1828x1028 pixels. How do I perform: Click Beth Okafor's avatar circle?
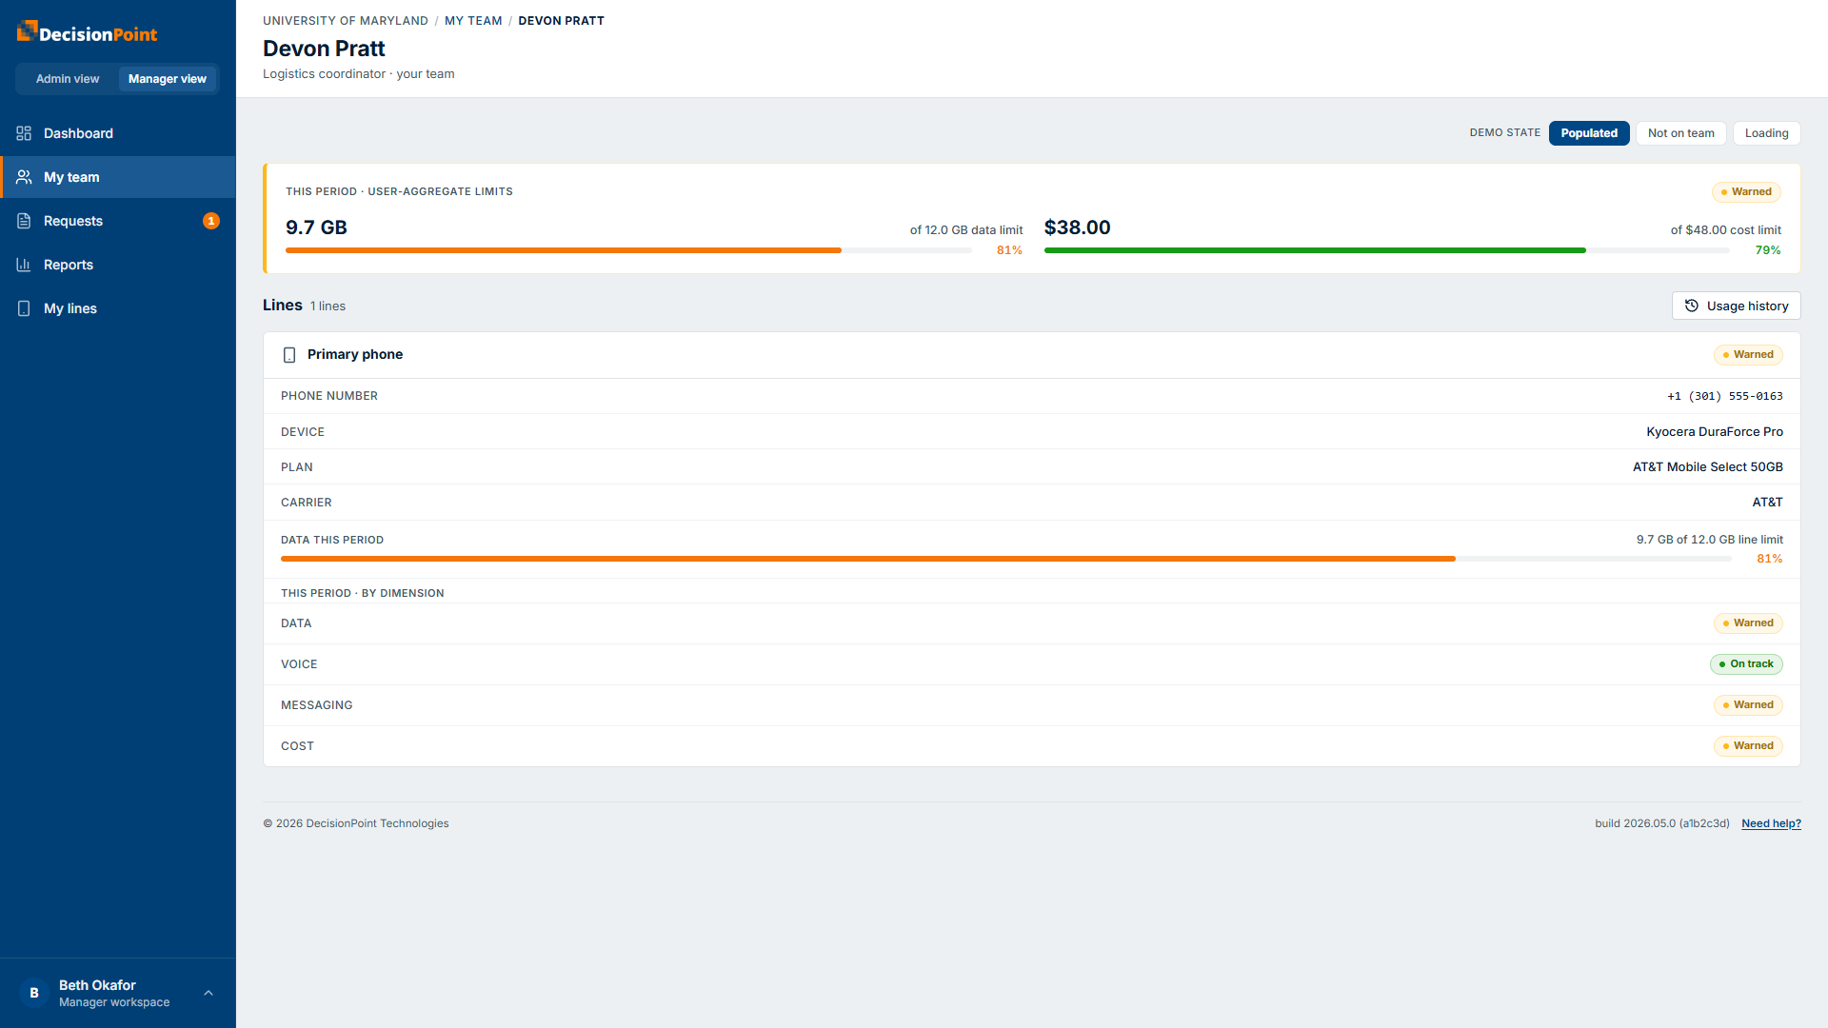34,993
